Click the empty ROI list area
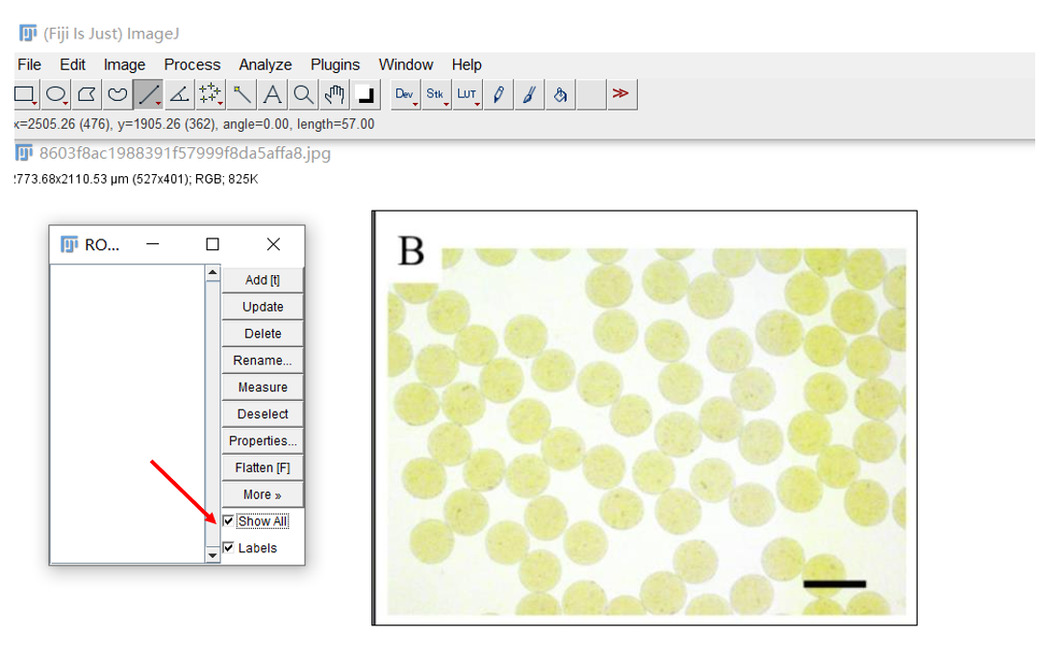 (127, 414)
